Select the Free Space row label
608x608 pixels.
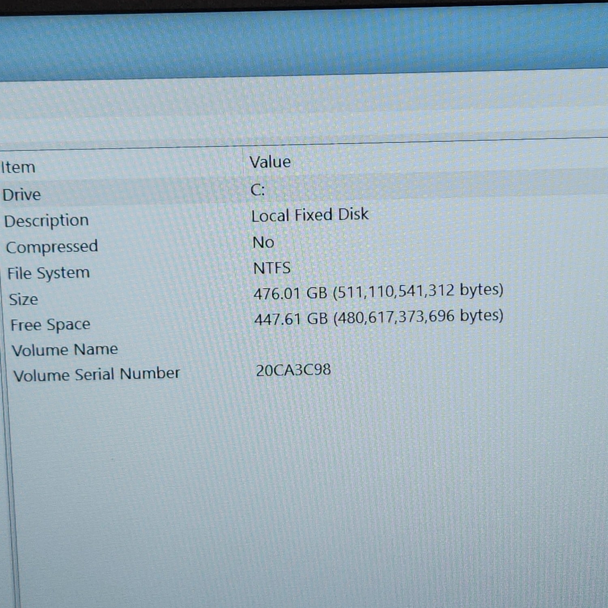pyautogui.click(x=50, y=325)
